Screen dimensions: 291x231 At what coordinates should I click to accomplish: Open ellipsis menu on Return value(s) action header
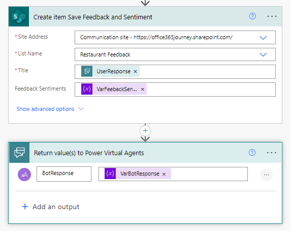[x=272, y=153]
